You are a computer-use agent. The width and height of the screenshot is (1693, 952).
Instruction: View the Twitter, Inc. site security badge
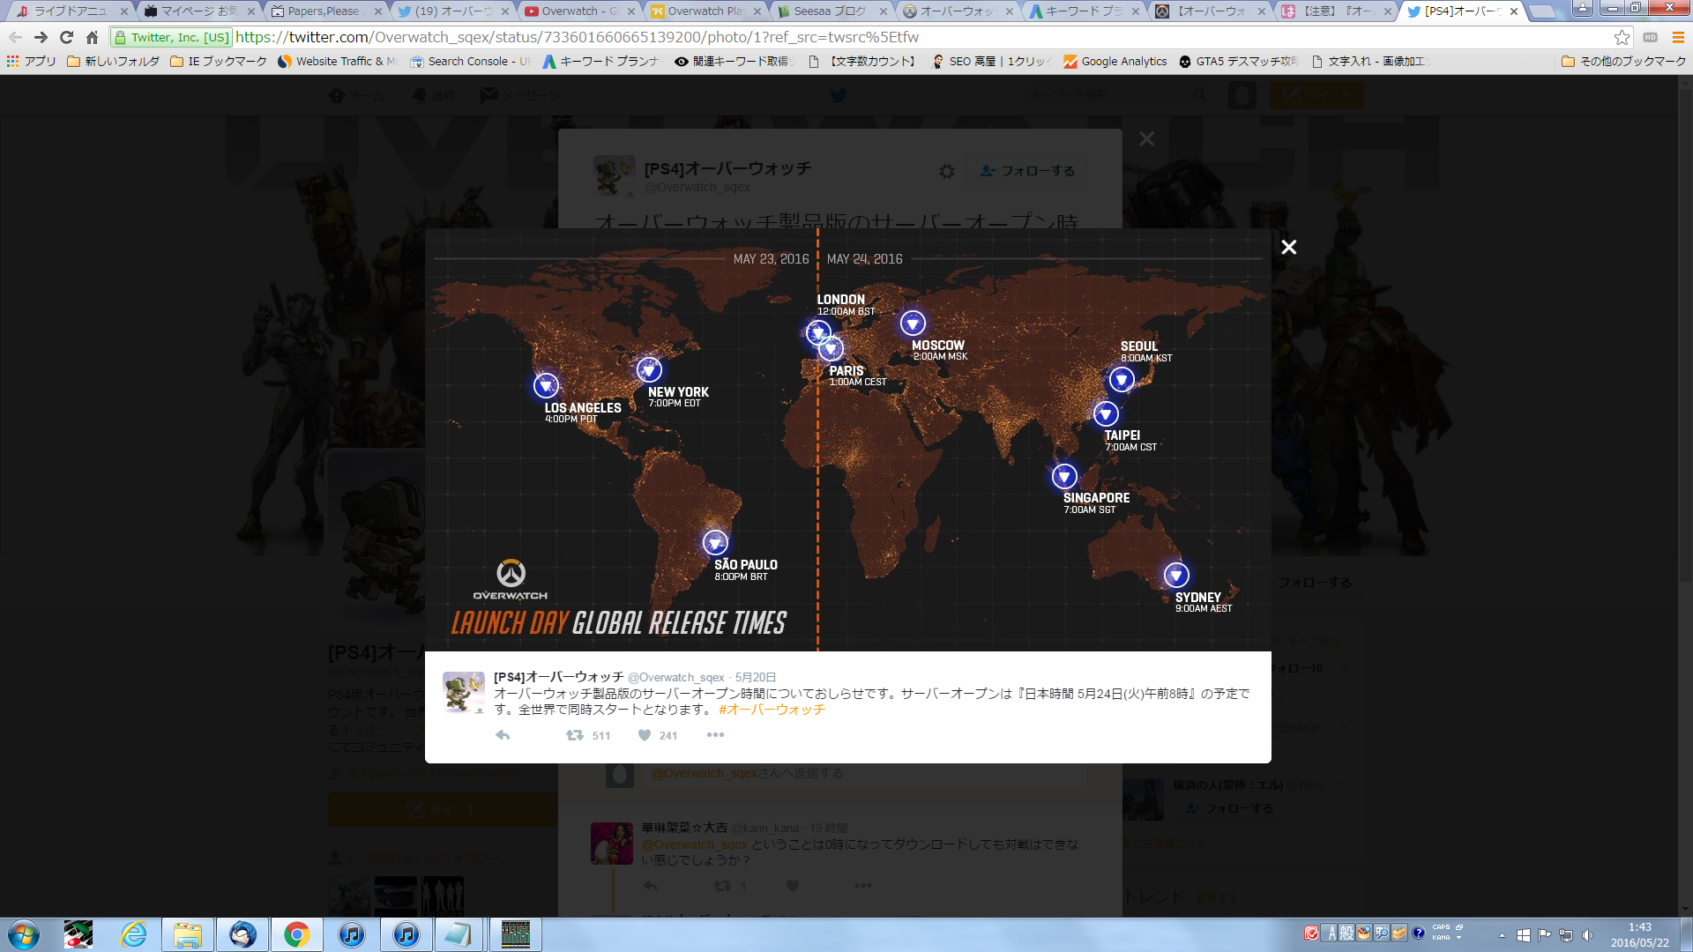(172, 37)
